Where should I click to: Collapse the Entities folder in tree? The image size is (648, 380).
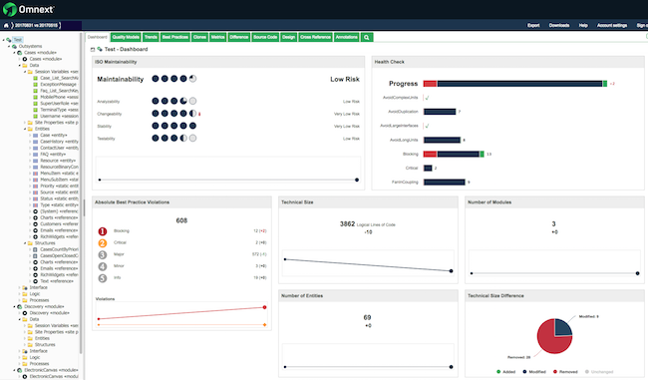coord(25,129)
